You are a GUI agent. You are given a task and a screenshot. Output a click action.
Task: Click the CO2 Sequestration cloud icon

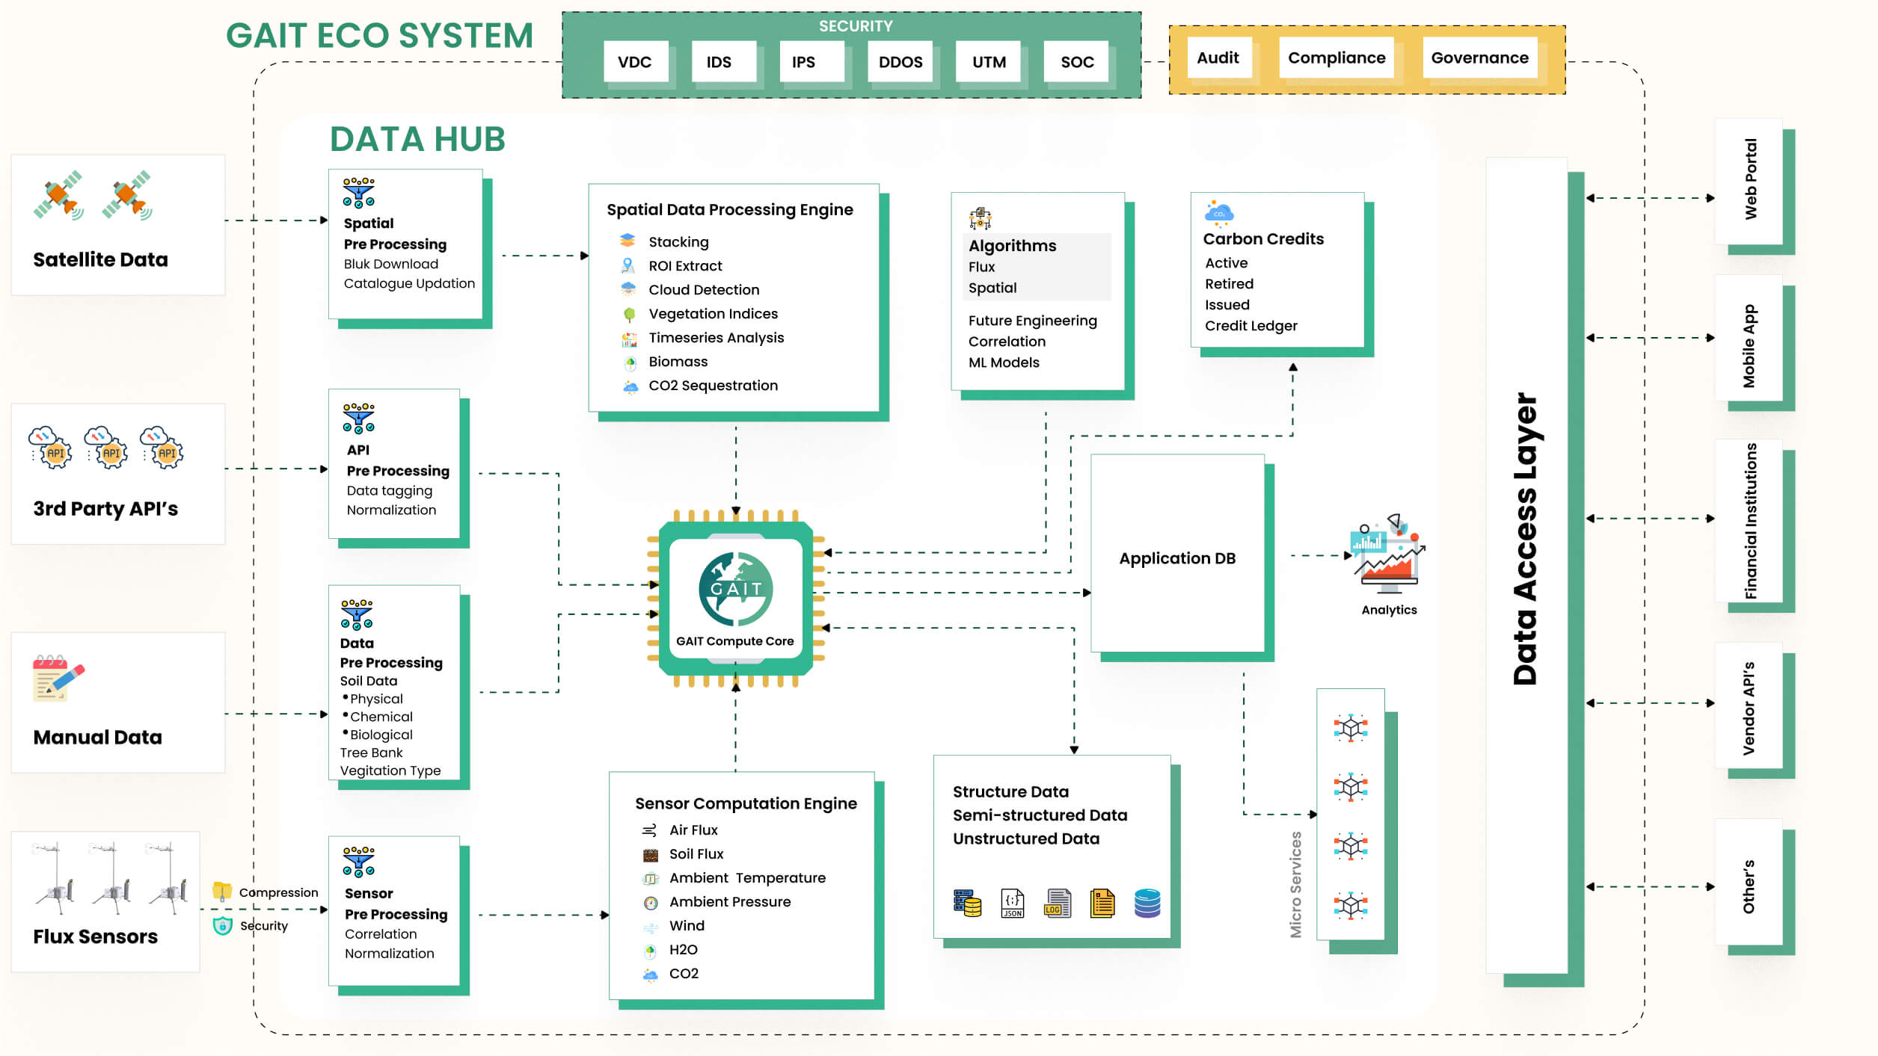click(x=630, y=386)
